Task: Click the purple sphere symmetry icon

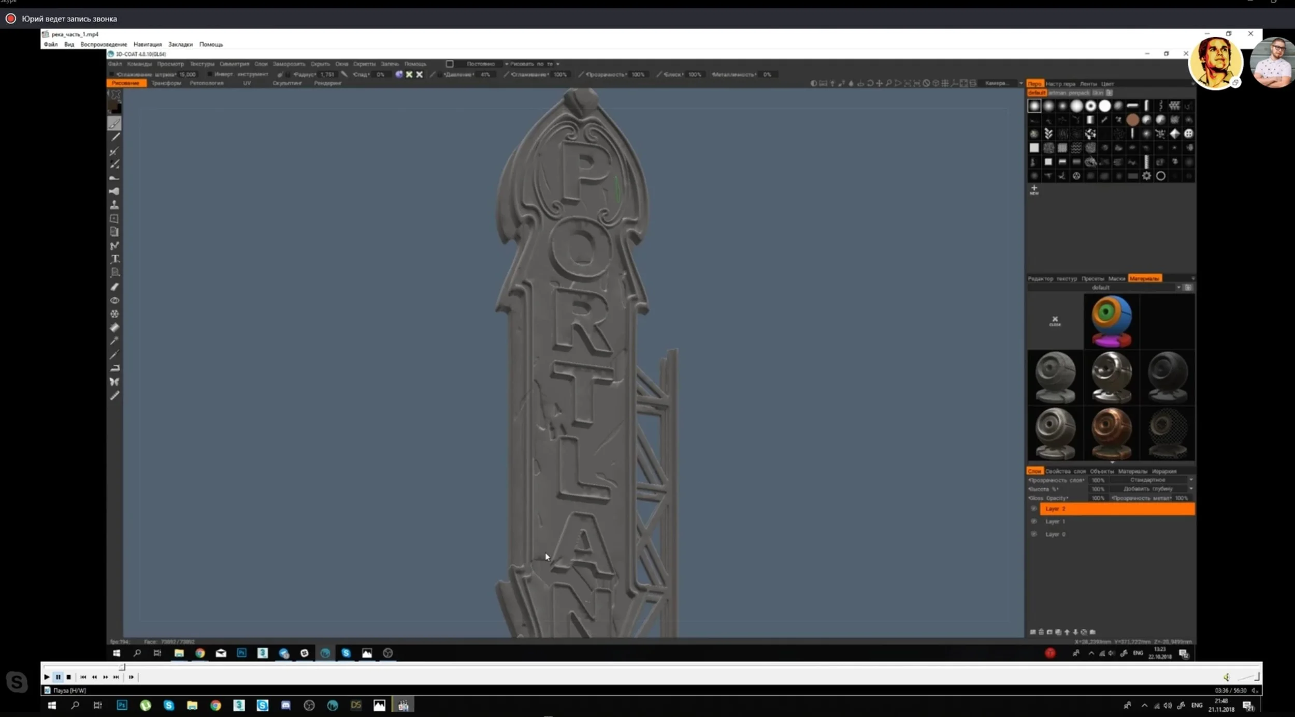Action: (399, 74)
